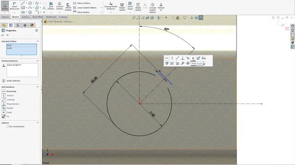Open the Appearances tab in task pane

293,43
